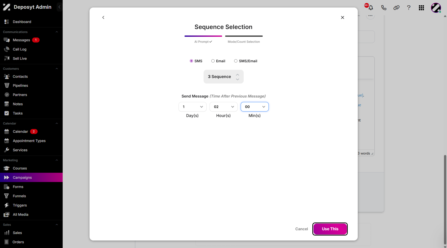The width and height of the screenshot is (447, 248).
Task: Open the Min(s) dropdown
Action: [x=255, y=107]
